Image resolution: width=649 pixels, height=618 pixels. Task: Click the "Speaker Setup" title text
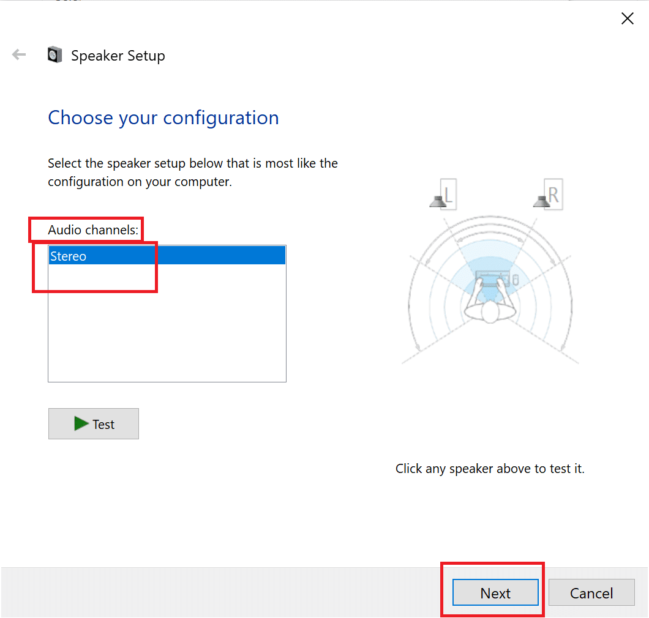point(118,56)
